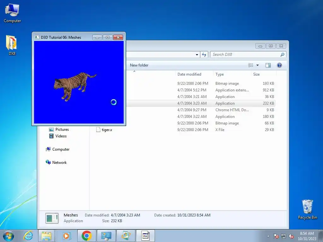The image size is (323, 242).
Task: Open Windows Explorer taskbar button
Action: (x=46, y=236)
